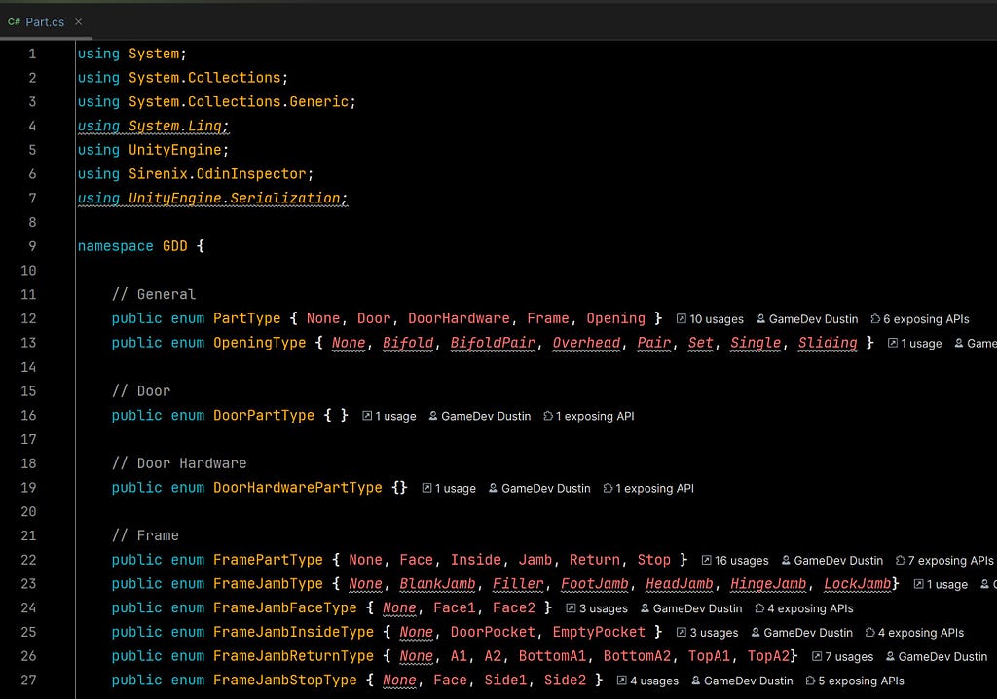Click author icon on FramePartType line
Screen dimensions: 997x699
point(786,560)
